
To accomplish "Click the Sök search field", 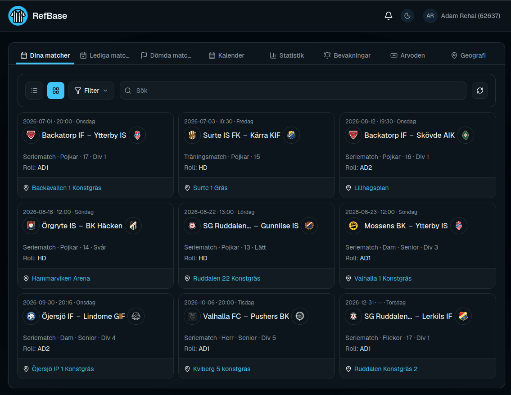I will click(293, 91).
